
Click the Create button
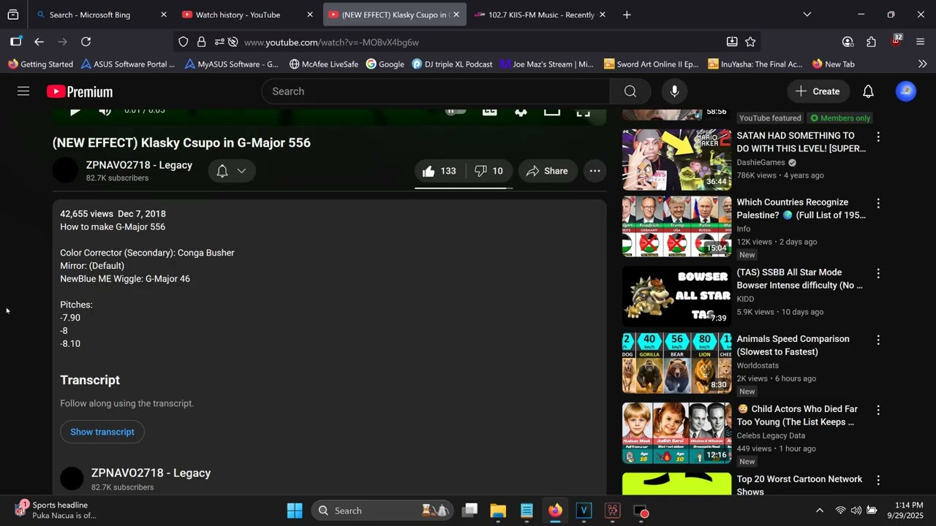tap(818, 91)
